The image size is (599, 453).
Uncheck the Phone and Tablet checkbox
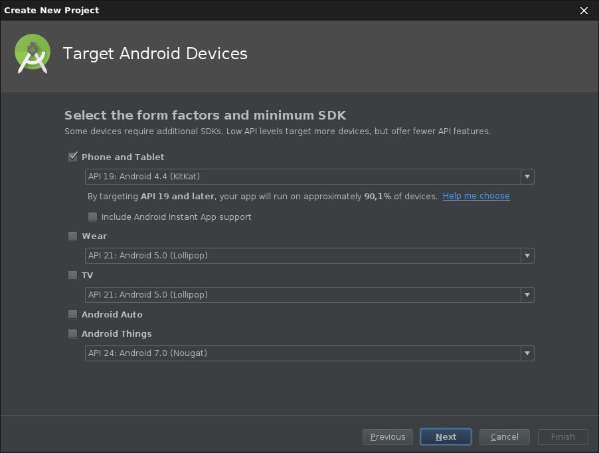pyautogui.click(x=73, y=157)
